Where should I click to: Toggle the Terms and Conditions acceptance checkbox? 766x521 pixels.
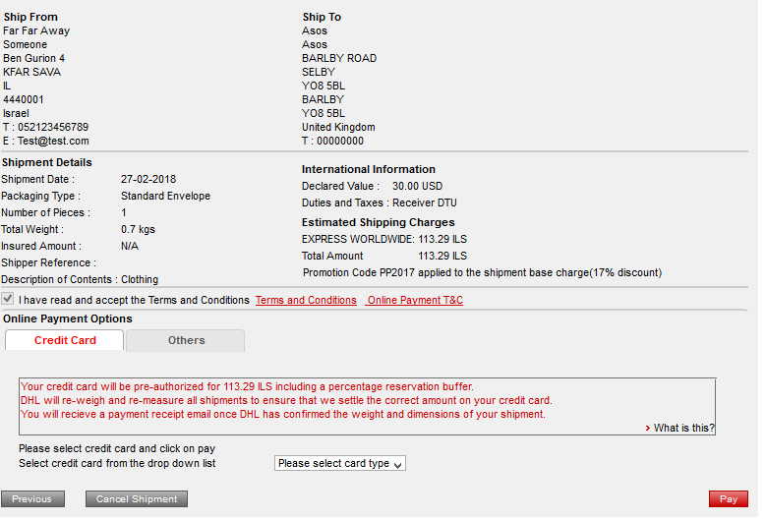8,300
